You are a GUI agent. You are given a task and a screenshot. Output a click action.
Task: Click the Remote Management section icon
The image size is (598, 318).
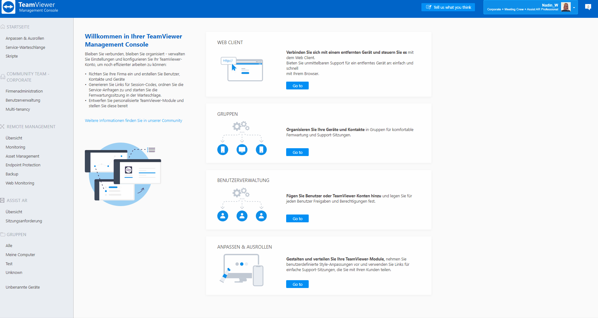pyautogui.click(x=3, y=127)
